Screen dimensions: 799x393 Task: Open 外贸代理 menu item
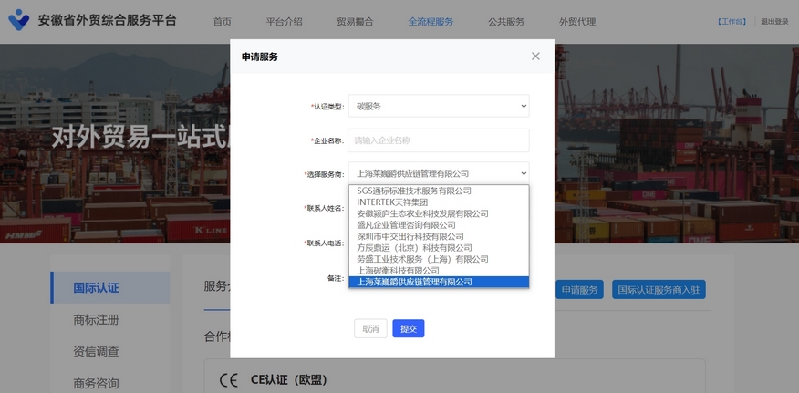(576, 22)
